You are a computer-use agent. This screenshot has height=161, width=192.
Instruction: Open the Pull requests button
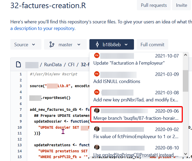tap(154, 5)
